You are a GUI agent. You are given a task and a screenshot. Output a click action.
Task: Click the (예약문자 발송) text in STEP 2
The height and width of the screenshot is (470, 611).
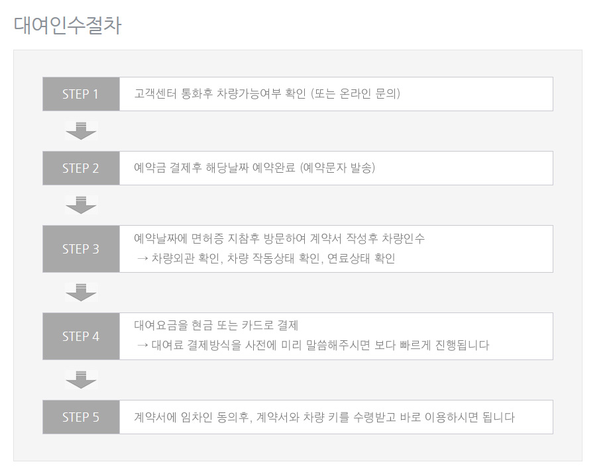tap(337, 168)
